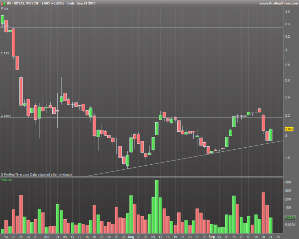Click the green "Volume" panel label
The width and height of the screenshot is (299, 239).
pos(6,180)
